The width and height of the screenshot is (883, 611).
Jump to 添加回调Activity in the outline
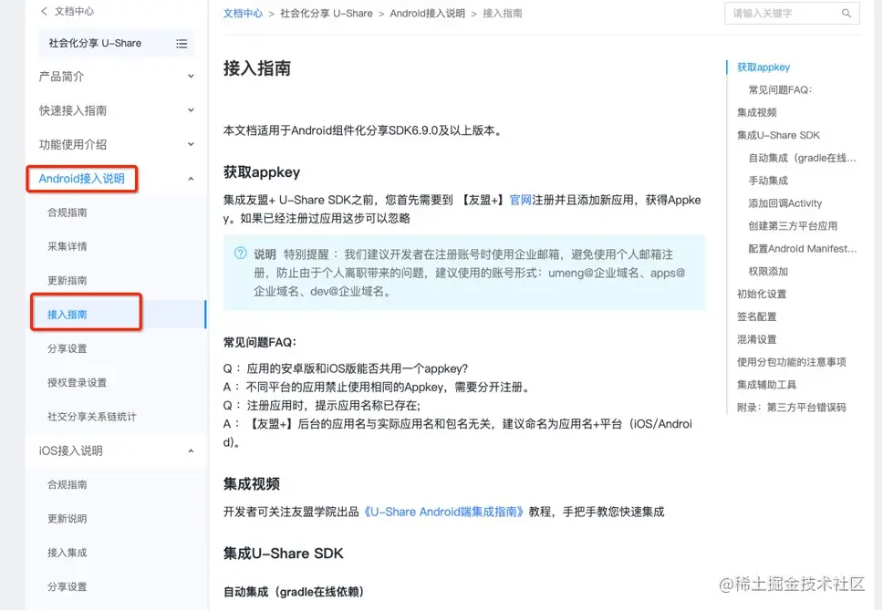pyautogui.click(x=785, y=203)
